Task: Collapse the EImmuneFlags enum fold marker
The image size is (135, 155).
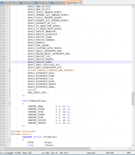Action: (10, 104)
